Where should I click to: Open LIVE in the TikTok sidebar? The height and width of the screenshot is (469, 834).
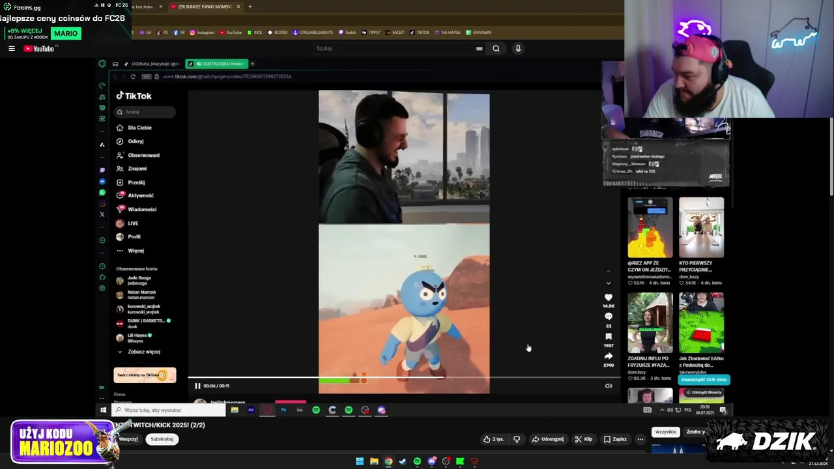click(x=128, y=223)
